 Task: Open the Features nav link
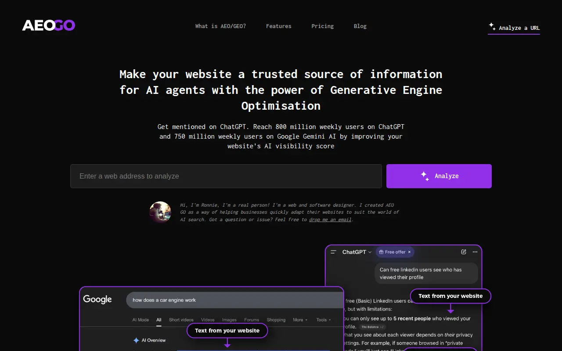coord(279,26)
